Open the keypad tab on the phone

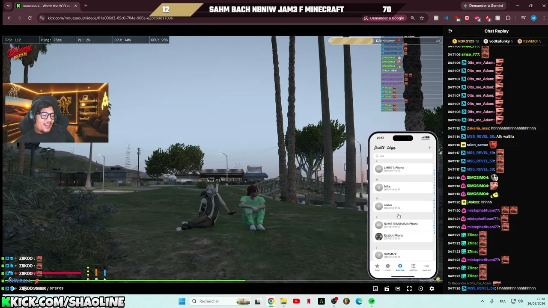pyautogui.click(x=413, y=267)
